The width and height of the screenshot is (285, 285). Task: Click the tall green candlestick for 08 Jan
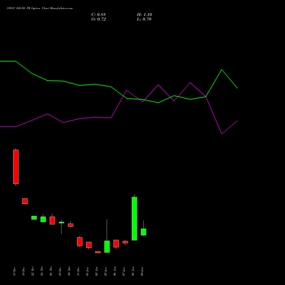[135, 218]
